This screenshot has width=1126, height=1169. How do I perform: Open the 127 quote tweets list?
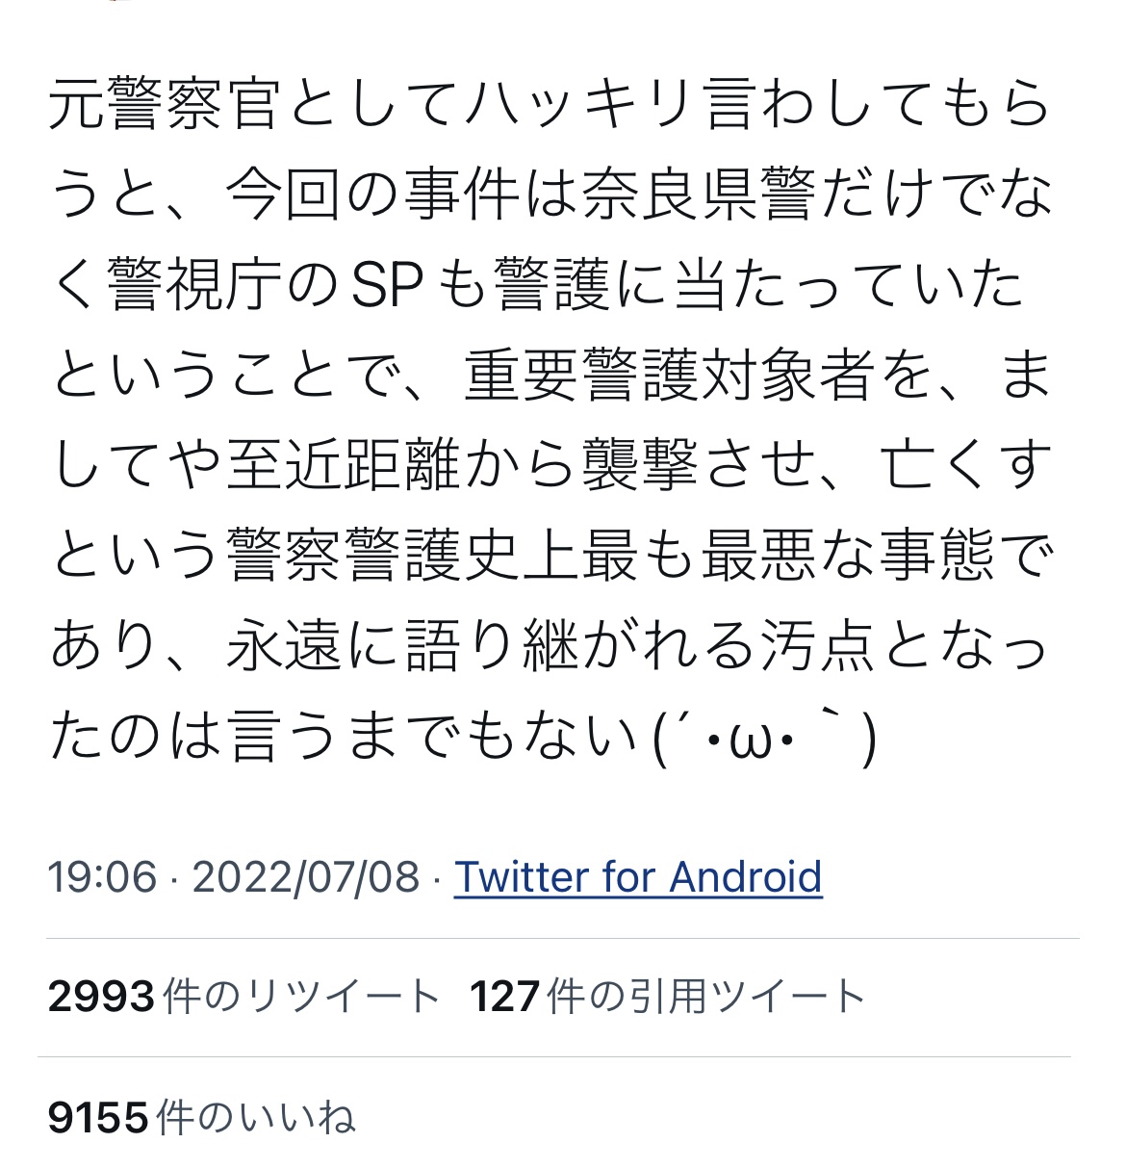tap(667, 997)
